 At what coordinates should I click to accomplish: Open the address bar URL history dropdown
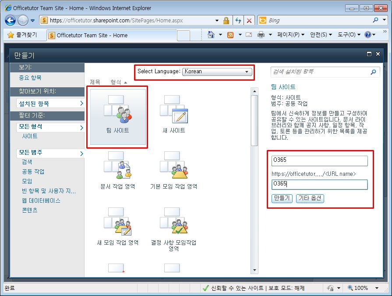click(217, 21)
